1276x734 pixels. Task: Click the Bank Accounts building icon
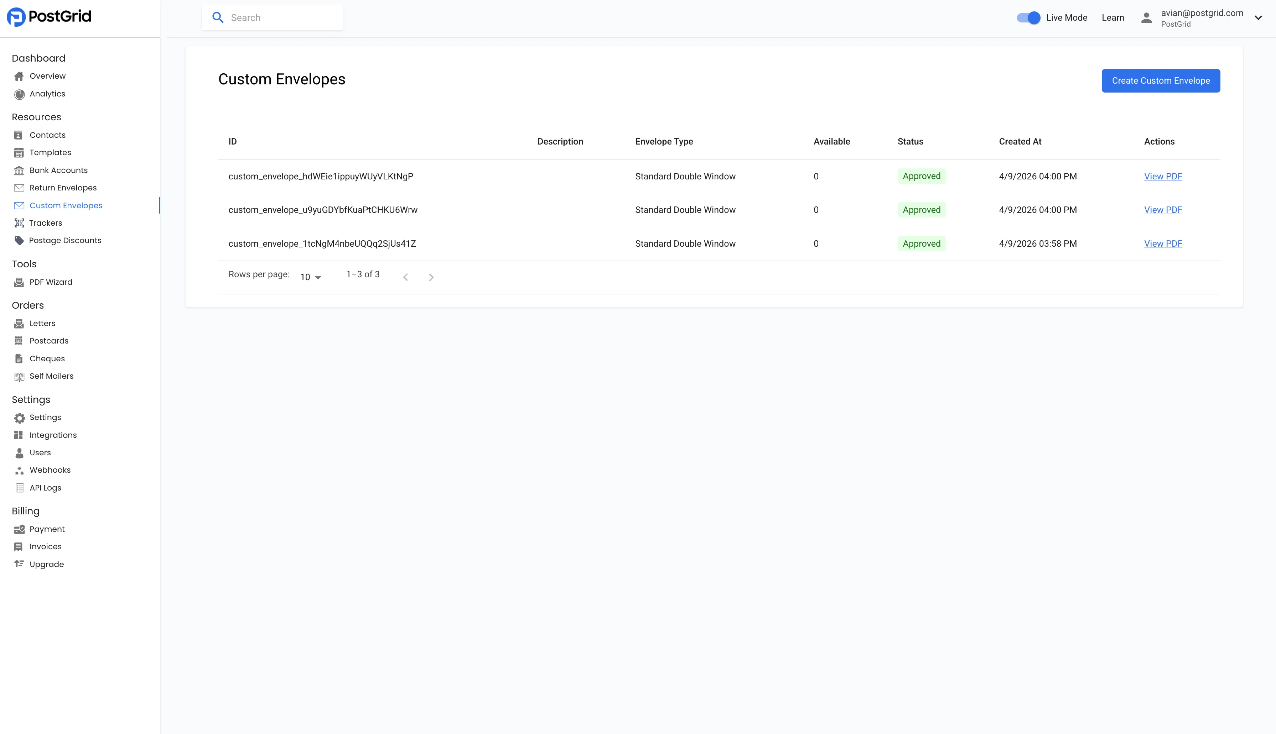pos(19,171)
